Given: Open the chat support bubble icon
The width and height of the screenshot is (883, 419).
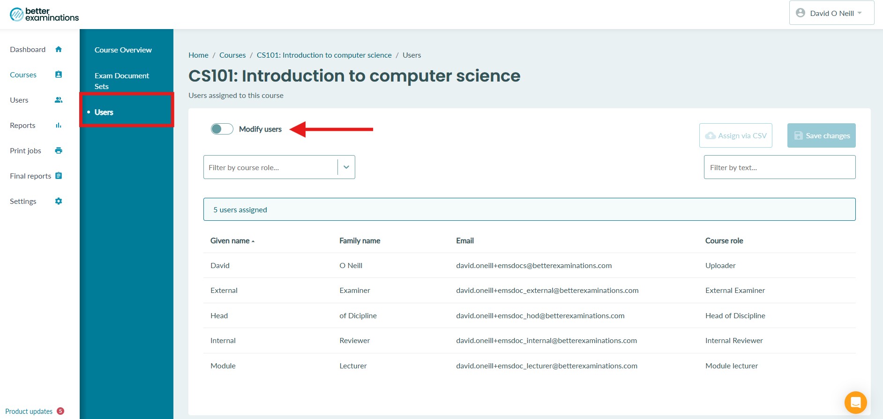Looking at the screenshot, I should [856, 403].
